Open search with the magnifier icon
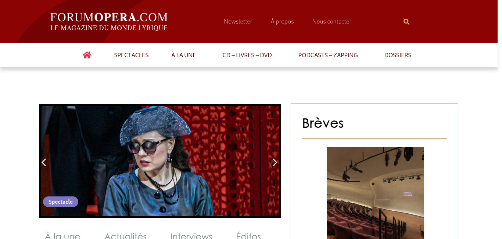Viewport: 502px width, 239px height. click(406, 22)
